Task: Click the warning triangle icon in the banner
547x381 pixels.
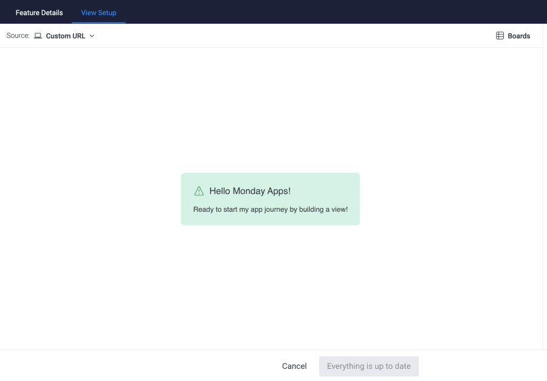Action: point(199,191)
